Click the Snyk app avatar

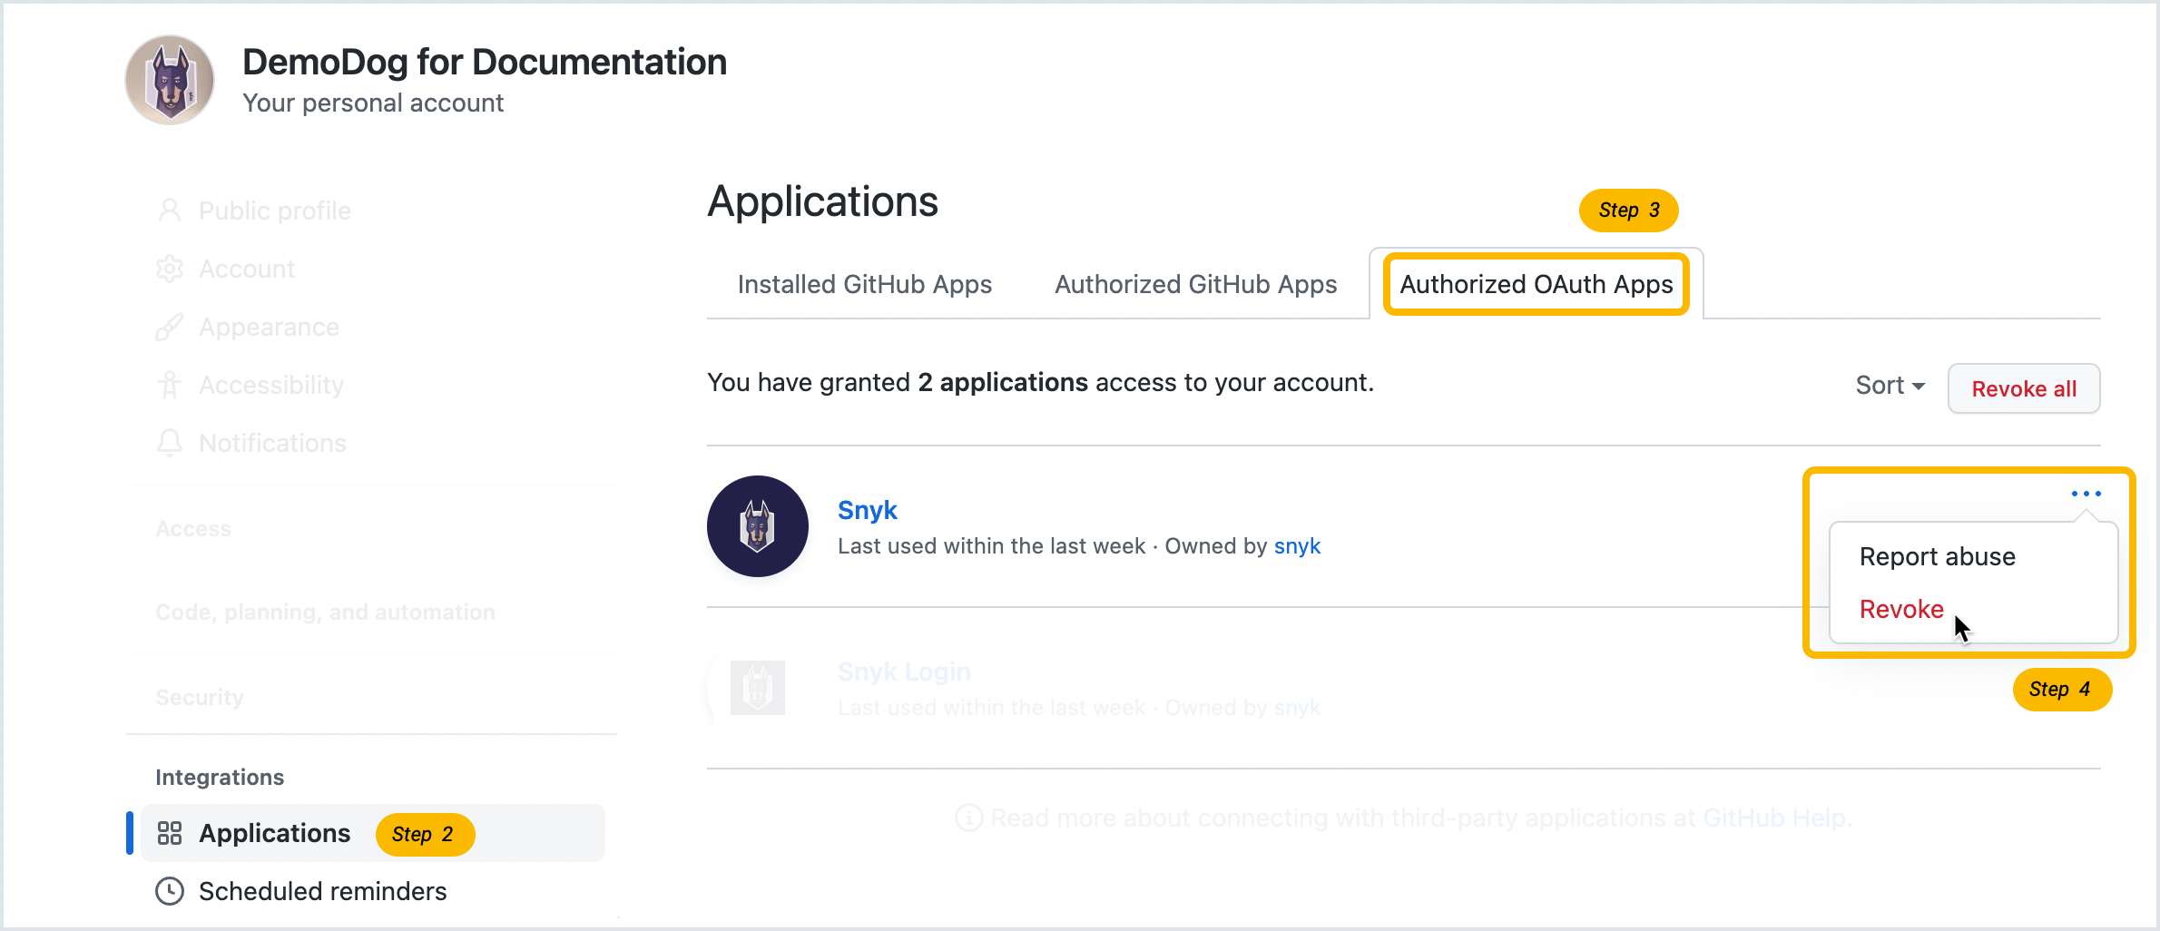point(758,526)
